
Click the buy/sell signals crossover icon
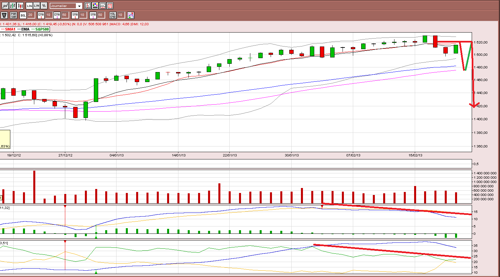[x=131, y=15]
